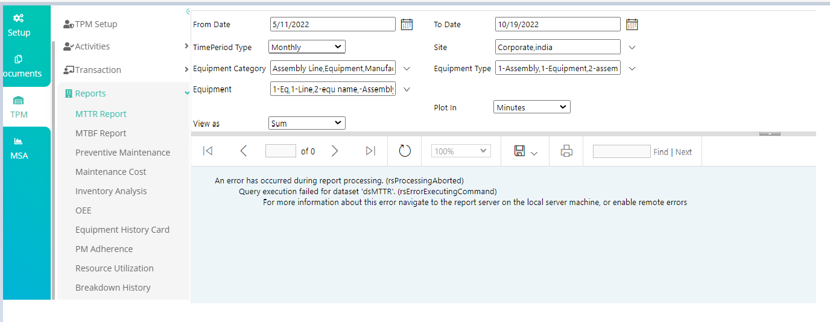This screenshot has width=830, height=322.
Task: Go to next report page arrow
Action: click(x=335, y=151)
